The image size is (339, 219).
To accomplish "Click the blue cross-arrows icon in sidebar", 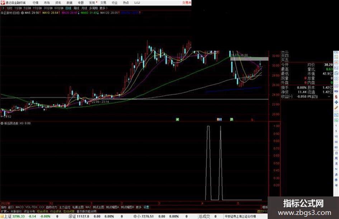I will point(336,102).
